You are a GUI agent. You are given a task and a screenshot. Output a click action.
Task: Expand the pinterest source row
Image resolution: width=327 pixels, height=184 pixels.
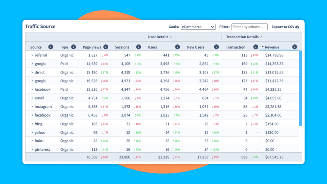[32, 149]
